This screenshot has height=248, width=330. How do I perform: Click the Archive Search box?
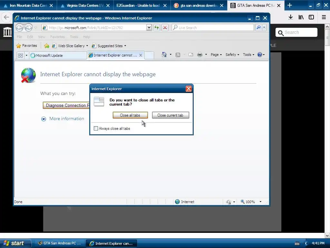coord(296,32)
